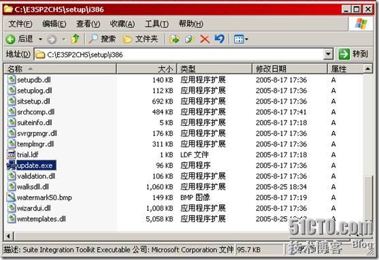This screenshot has width=379, height=260.
Task: Click the LDF 文件 type cell
Action: click(x=195, y=155)
